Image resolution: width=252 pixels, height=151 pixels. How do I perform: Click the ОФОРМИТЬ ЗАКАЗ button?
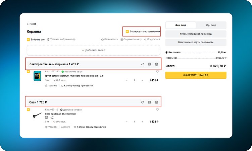pos(196,75)
